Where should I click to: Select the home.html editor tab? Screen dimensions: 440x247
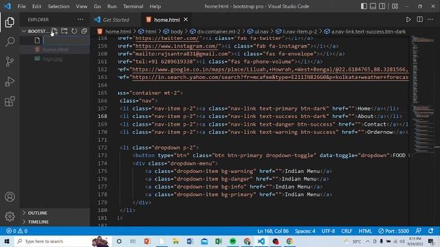[166, 20]
